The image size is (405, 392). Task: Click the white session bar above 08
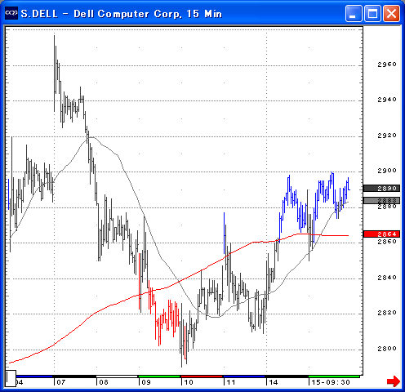117,376
